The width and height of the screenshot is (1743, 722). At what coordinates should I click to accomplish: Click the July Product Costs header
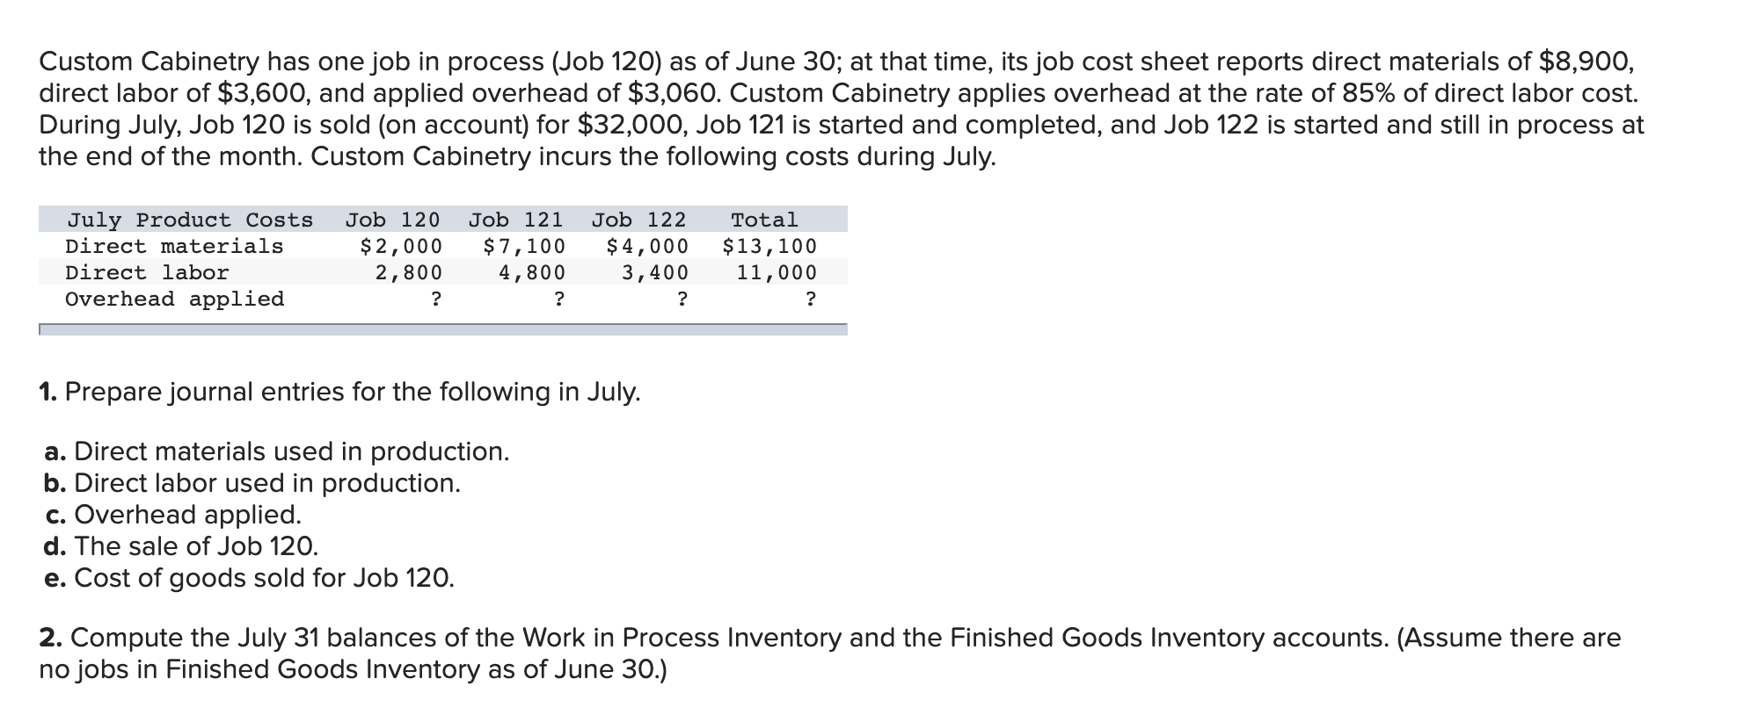pos(190,220)
